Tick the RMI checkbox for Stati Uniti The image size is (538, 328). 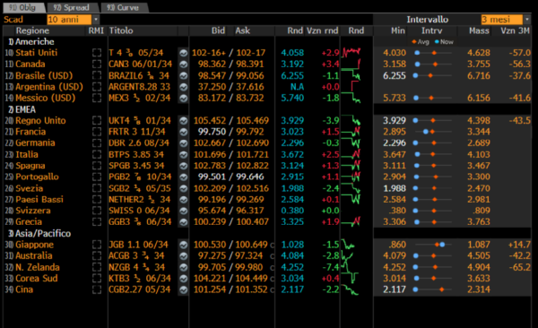click(97, 53)
